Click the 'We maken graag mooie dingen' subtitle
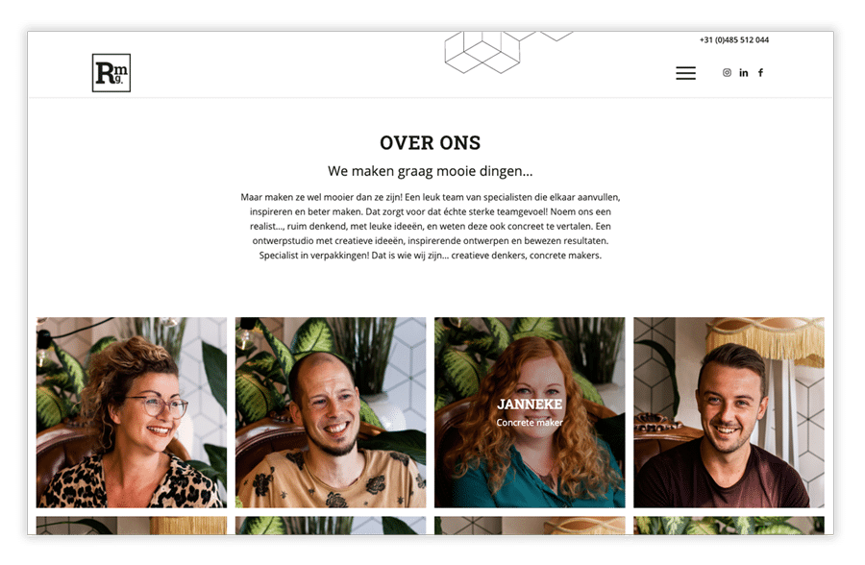 tap(431, 171)
